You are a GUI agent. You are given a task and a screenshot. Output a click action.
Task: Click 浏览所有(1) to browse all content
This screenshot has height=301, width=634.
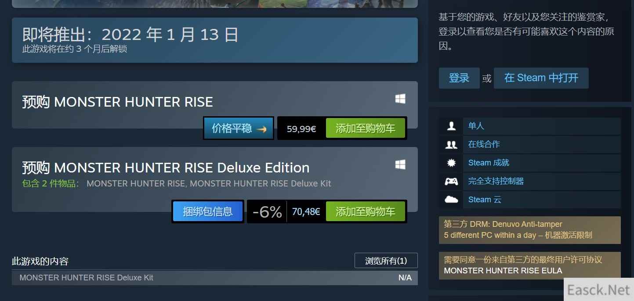point(386,261)
